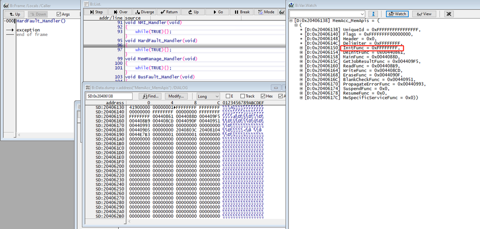Screen dimensions: 480x229
Task: Click the Break button
Action: (x=241, y=12)
